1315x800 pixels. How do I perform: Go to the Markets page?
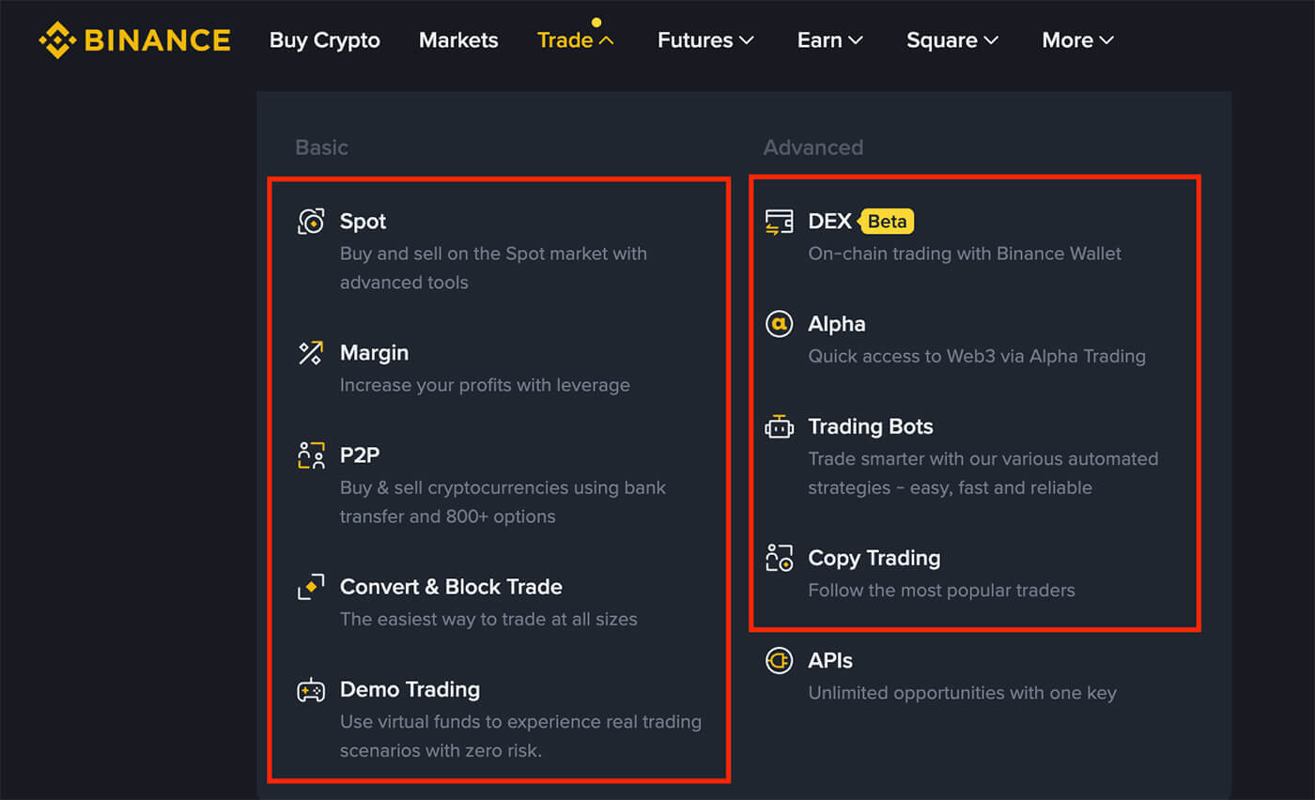click(x=458, y=40)
